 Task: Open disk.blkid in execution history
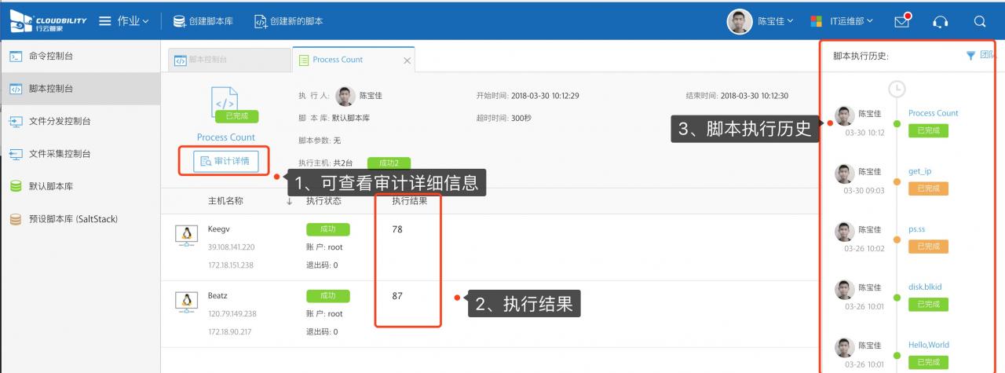tap(926, 287)
